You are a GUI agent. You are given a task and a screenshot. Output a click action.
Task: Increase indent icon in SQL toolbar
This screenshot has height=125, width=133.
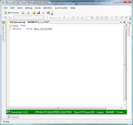coord(126,18)
